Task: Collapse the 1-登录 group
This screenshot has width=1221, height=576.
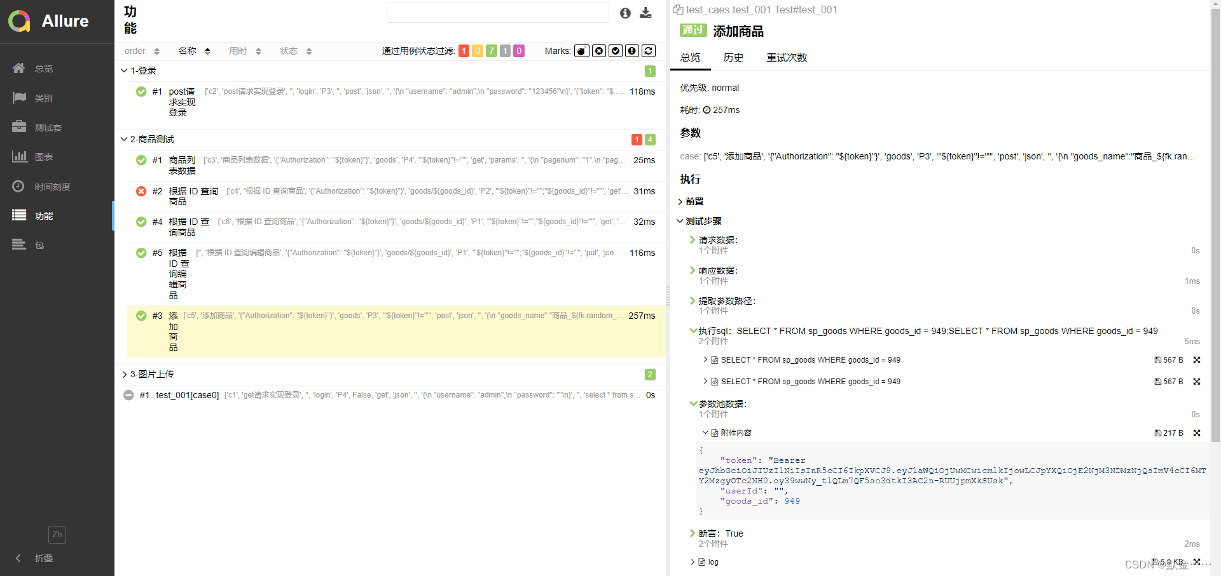Action: 390,70
